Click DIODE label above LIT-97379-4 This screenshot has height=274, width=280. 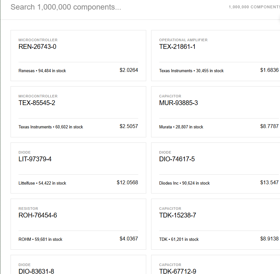25,152
